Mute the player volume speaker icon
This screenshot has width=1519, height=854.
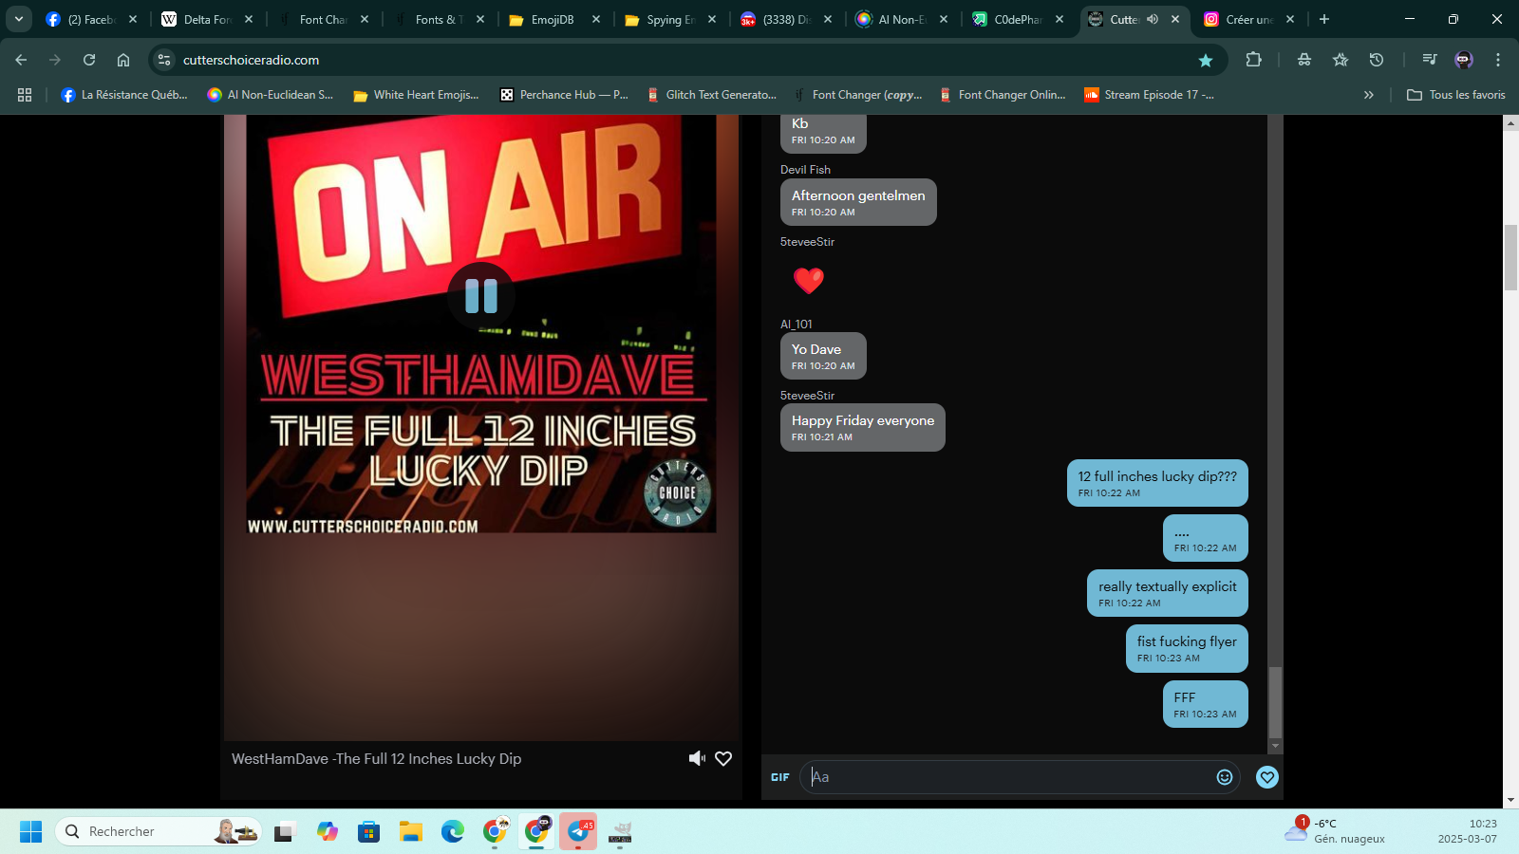(697, 758)
